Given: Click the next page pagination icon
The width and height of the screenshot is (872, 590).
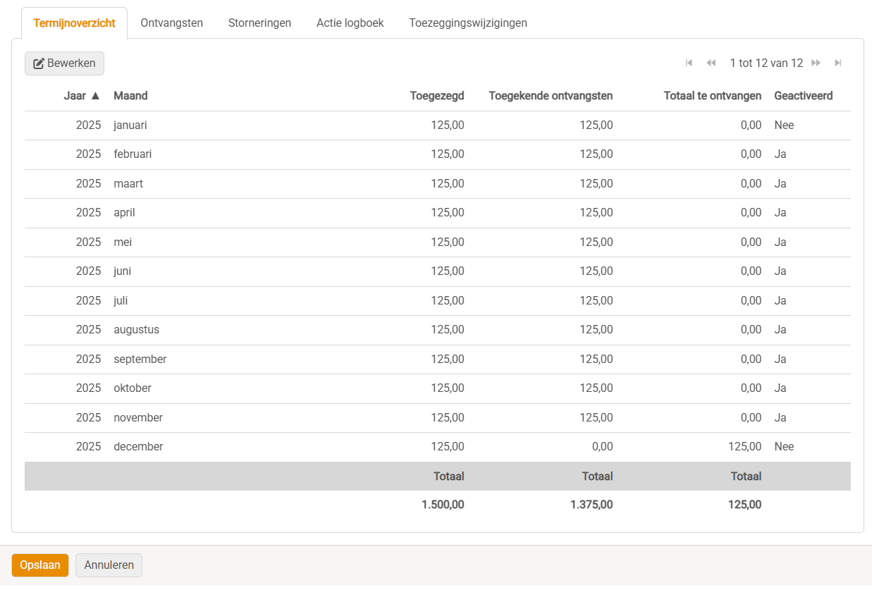Looking at the screenshot, I should click(x=816, y=63).
